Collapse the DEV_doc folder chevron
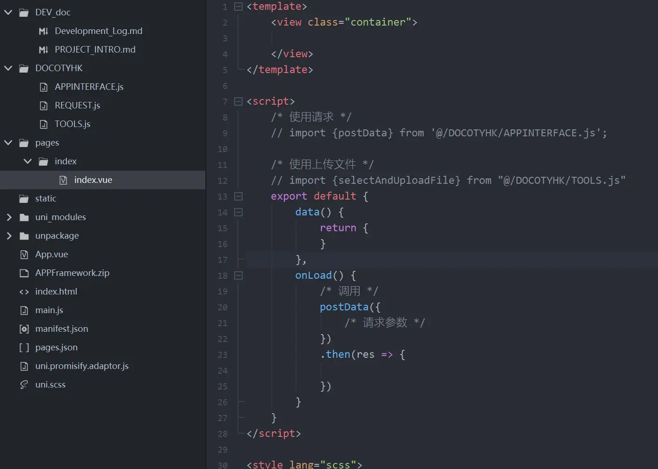 8,13
